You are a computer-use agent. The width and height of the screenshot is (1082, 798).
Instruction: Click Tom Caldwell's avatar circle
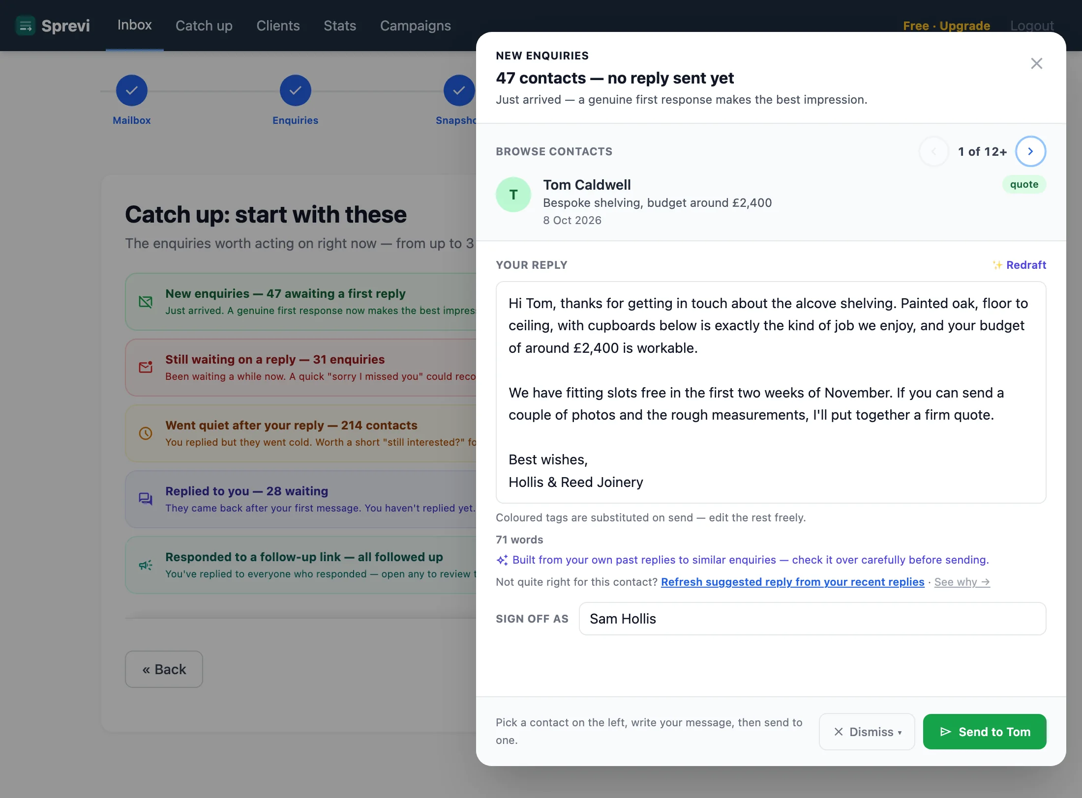click(513, 195)
